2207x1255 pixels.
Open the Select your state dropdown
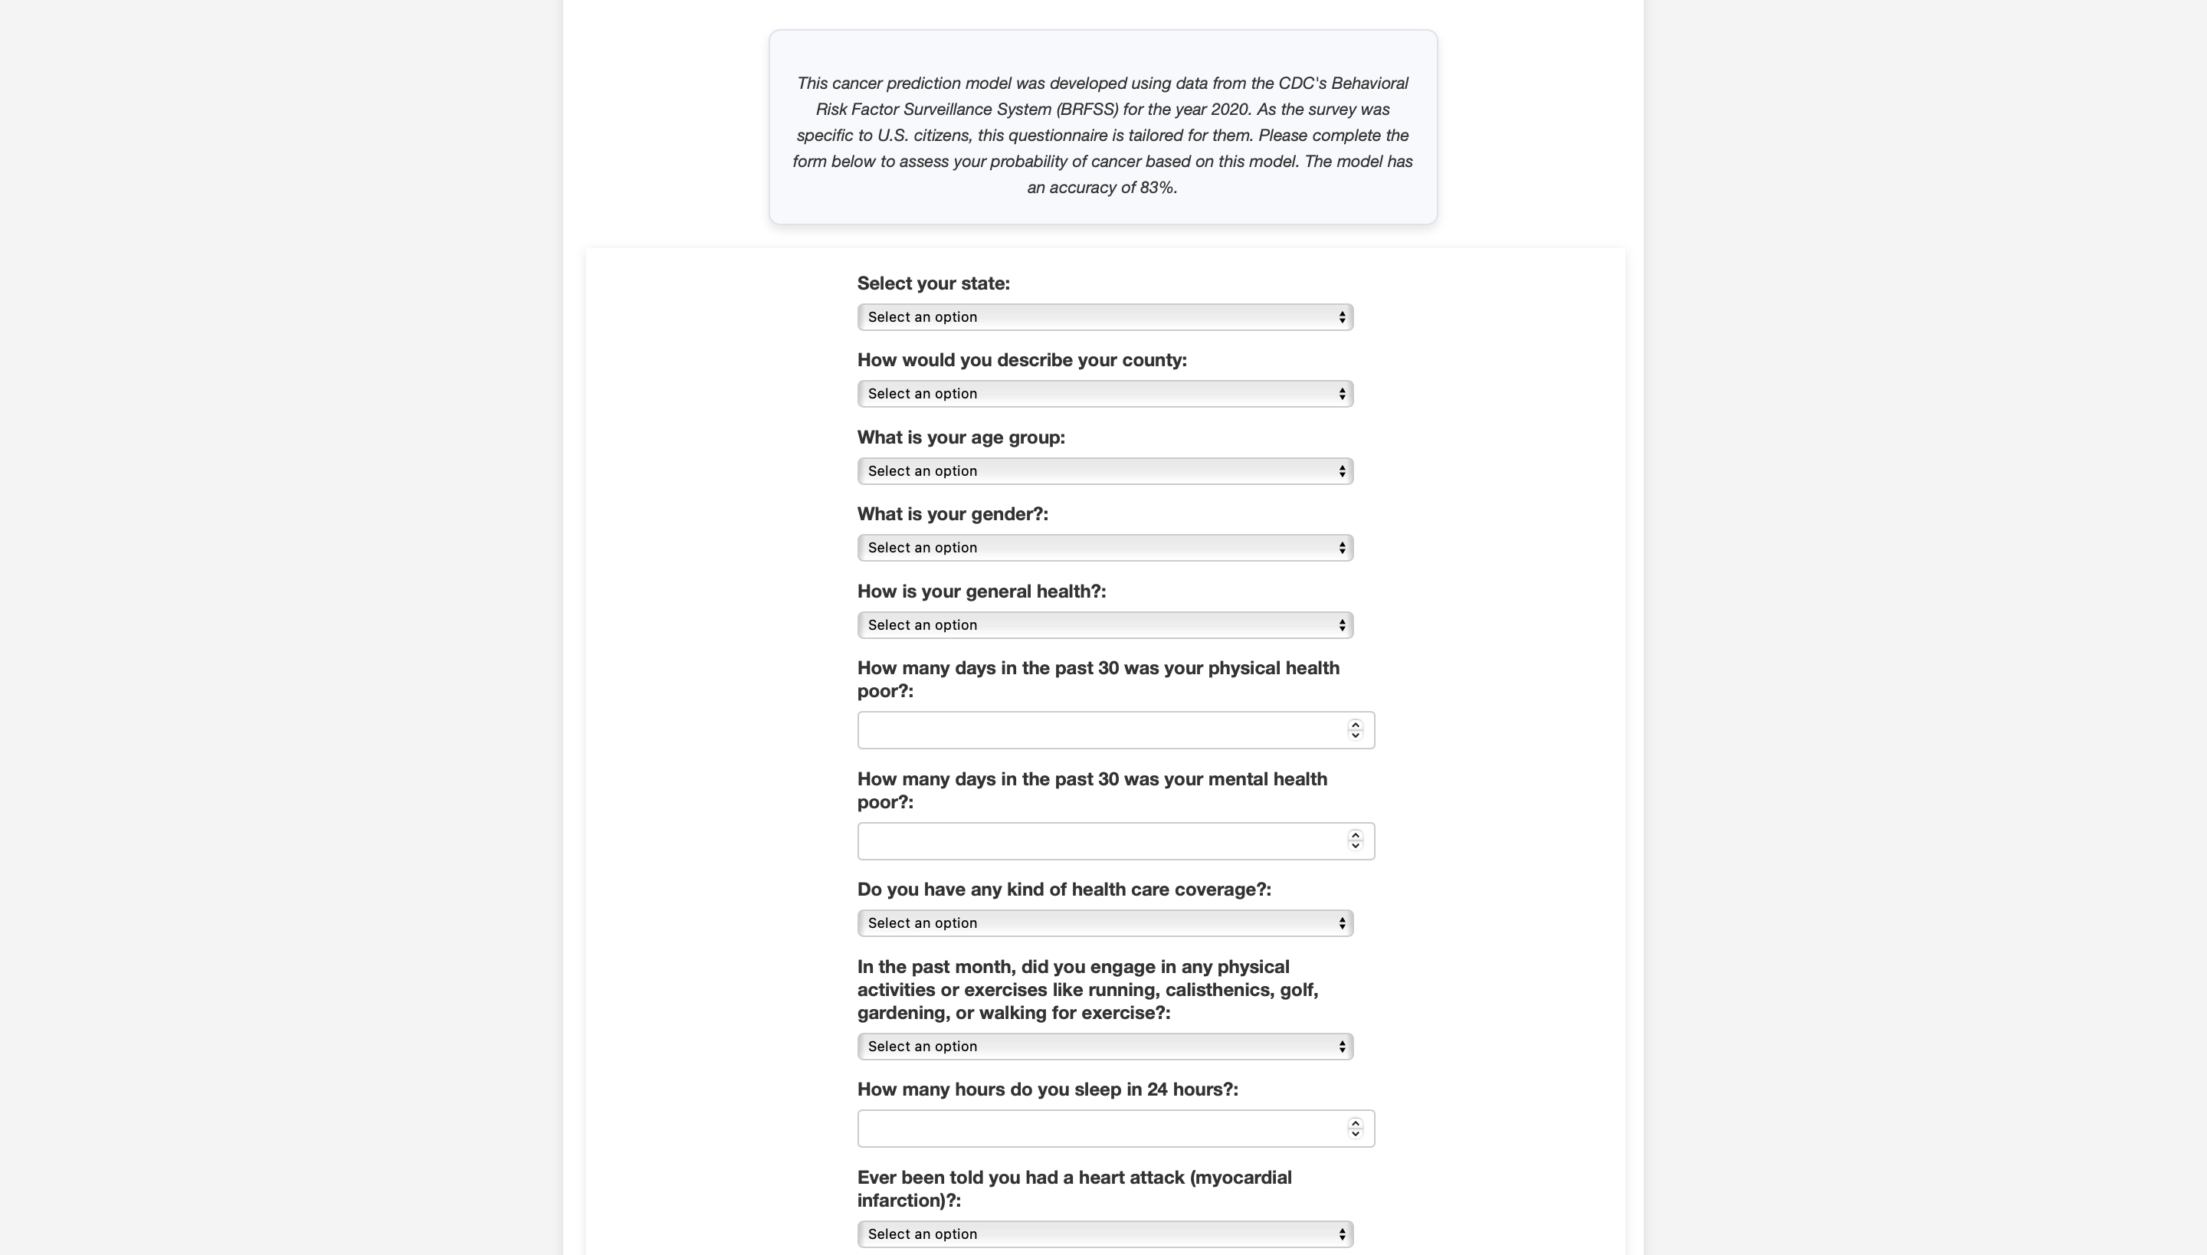coord(1104,317)
